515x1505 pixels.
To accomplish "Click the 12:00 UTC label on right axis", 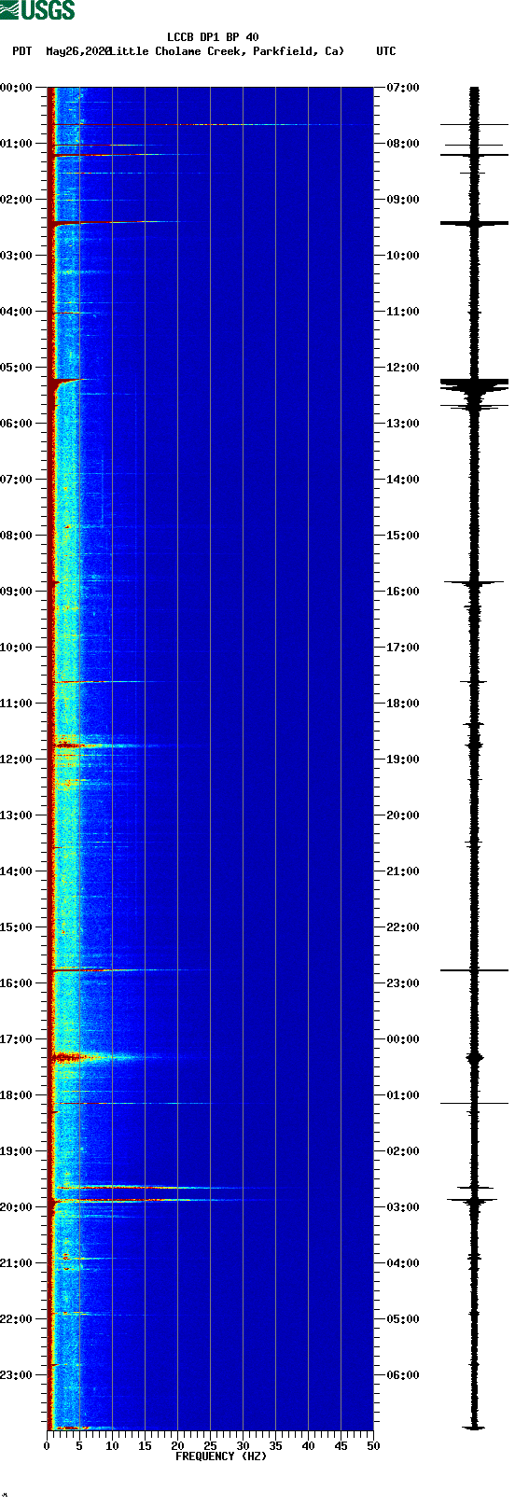I will (403, 368).
